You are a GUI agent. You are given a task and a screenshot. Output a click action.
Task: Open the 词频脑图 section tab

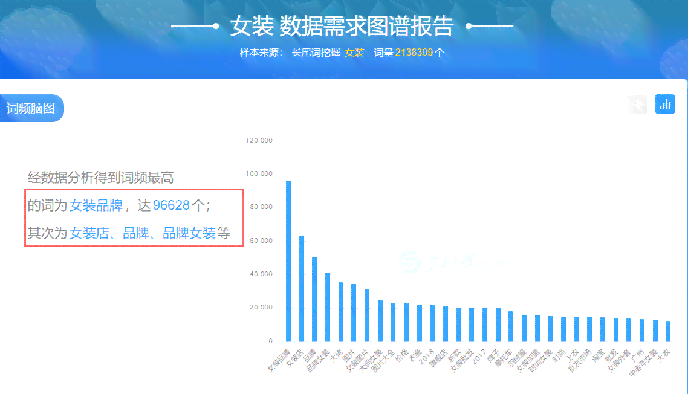pos(31,108)
